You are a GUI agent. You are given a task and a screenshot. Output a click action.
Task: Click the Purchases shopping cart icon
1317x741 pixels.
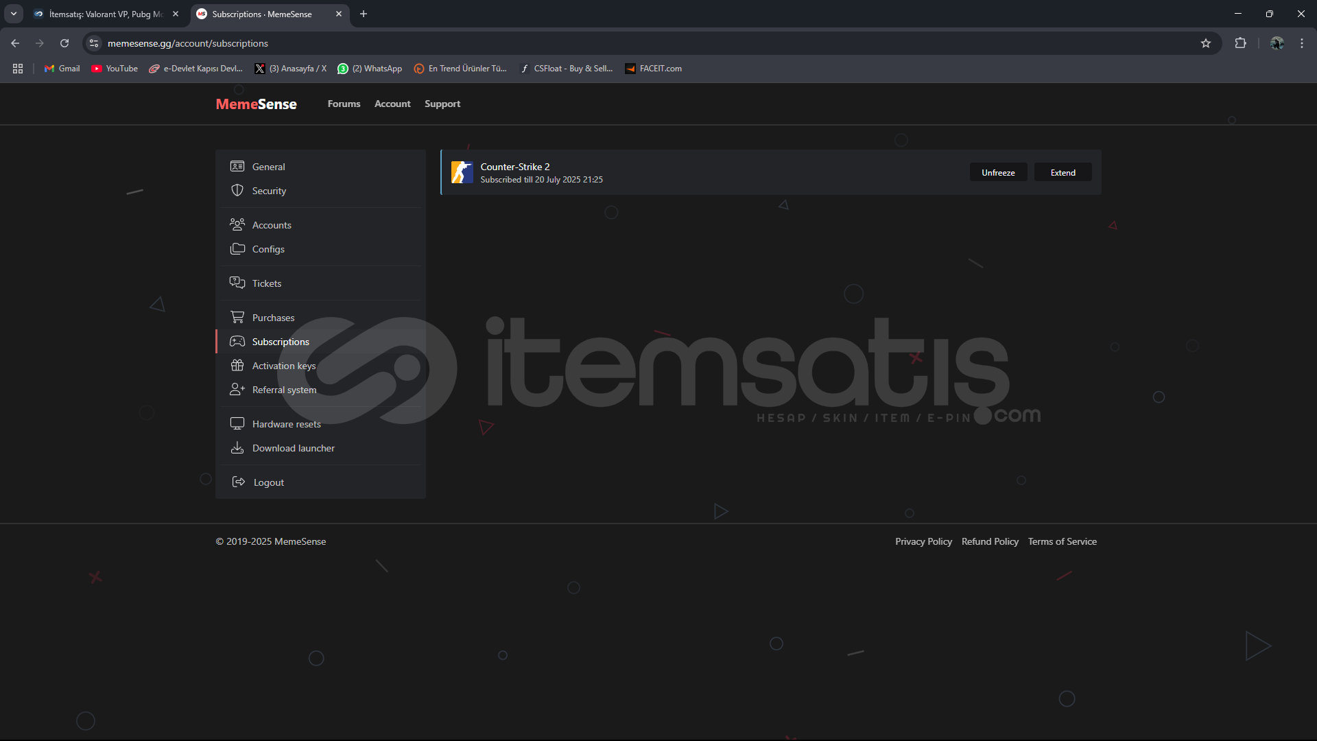click(237, 317)
